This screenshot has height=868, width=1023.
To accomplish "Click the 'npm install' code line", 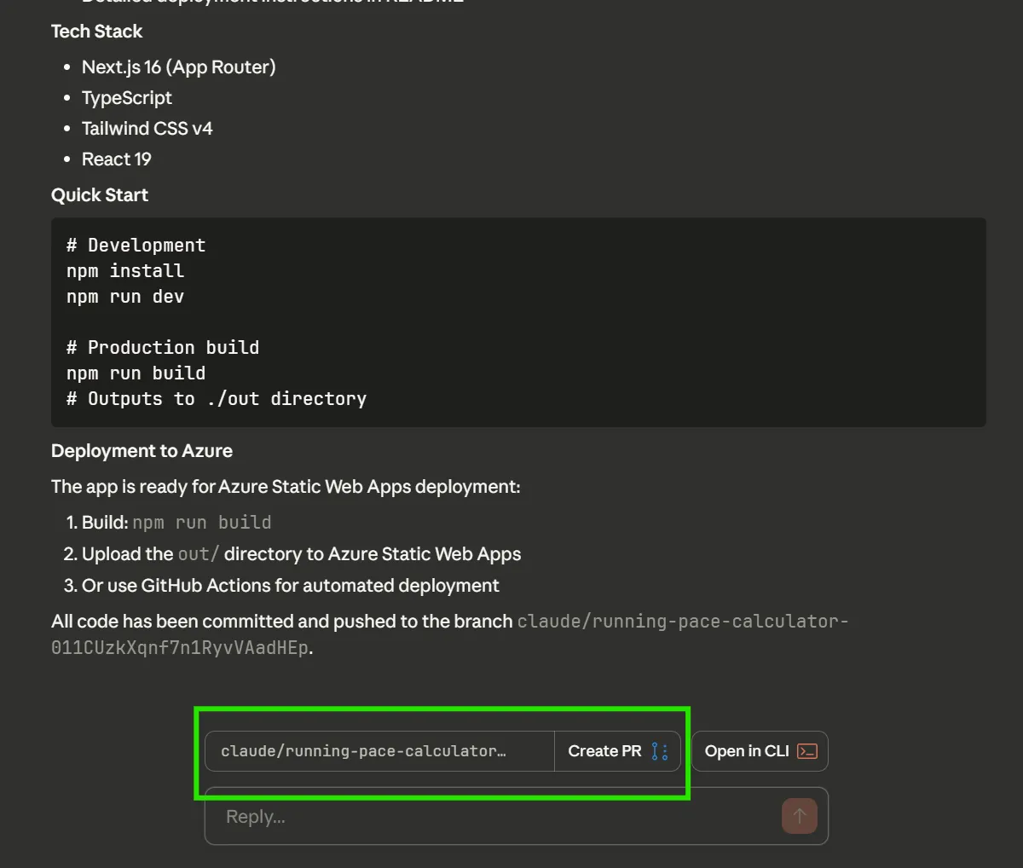I will (125, 271).
